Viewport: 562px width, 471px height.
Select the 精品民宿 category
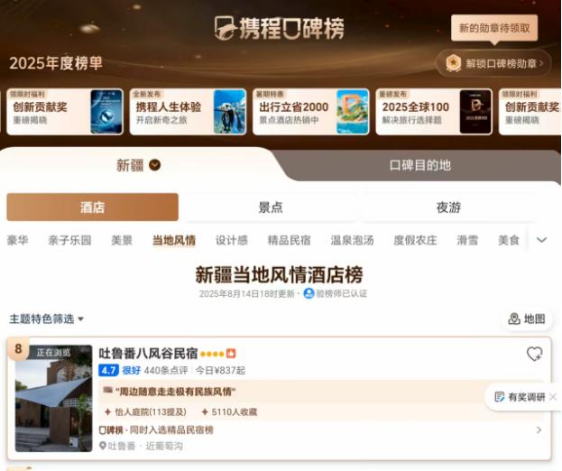click(289, 240)
